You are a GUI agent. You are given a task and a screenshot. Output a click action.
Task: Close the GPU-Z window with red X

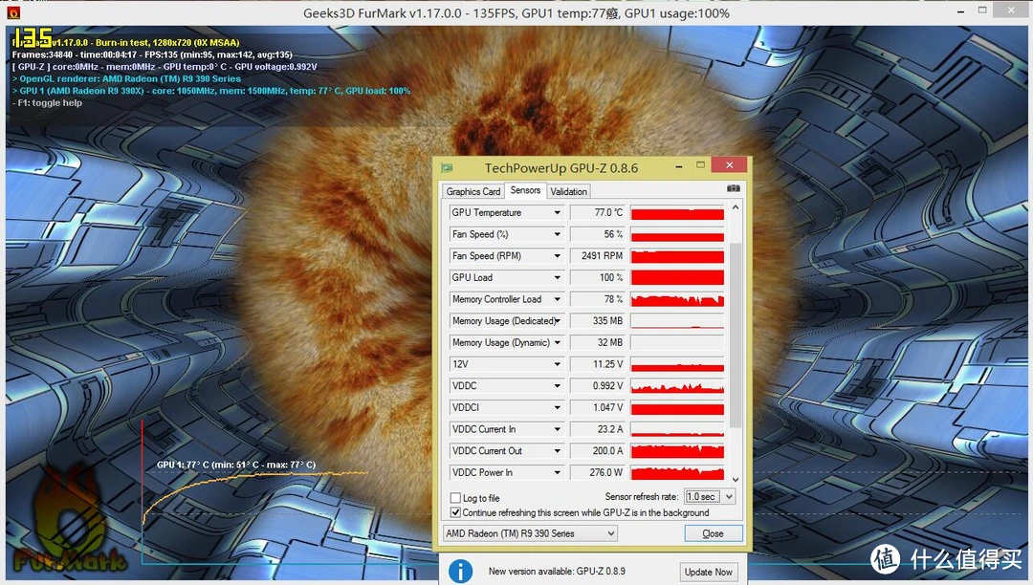click(x=729, y=164)
